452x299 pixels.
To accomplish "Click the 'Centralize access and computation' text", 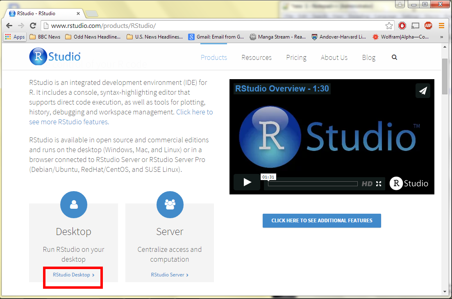I will coord(170,254).
